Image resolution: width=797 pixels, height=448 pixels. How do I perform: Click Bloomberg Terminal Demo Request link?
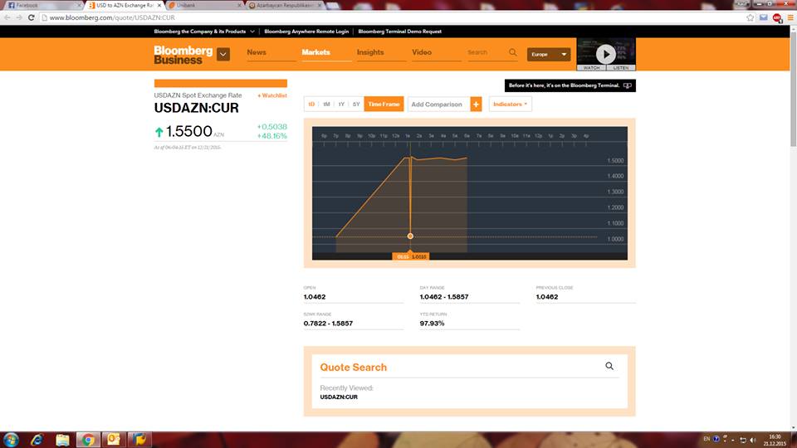pyautogui.click(x=399, y=32)
